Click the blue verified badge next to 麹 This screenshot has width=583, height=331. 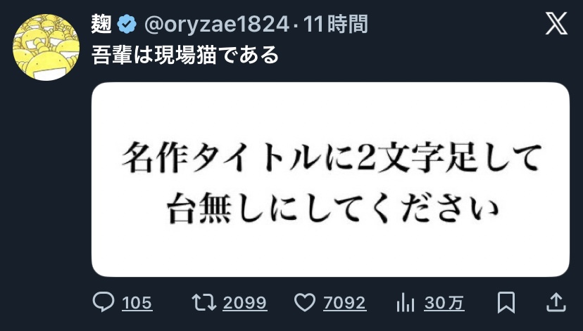pos(127,24)
